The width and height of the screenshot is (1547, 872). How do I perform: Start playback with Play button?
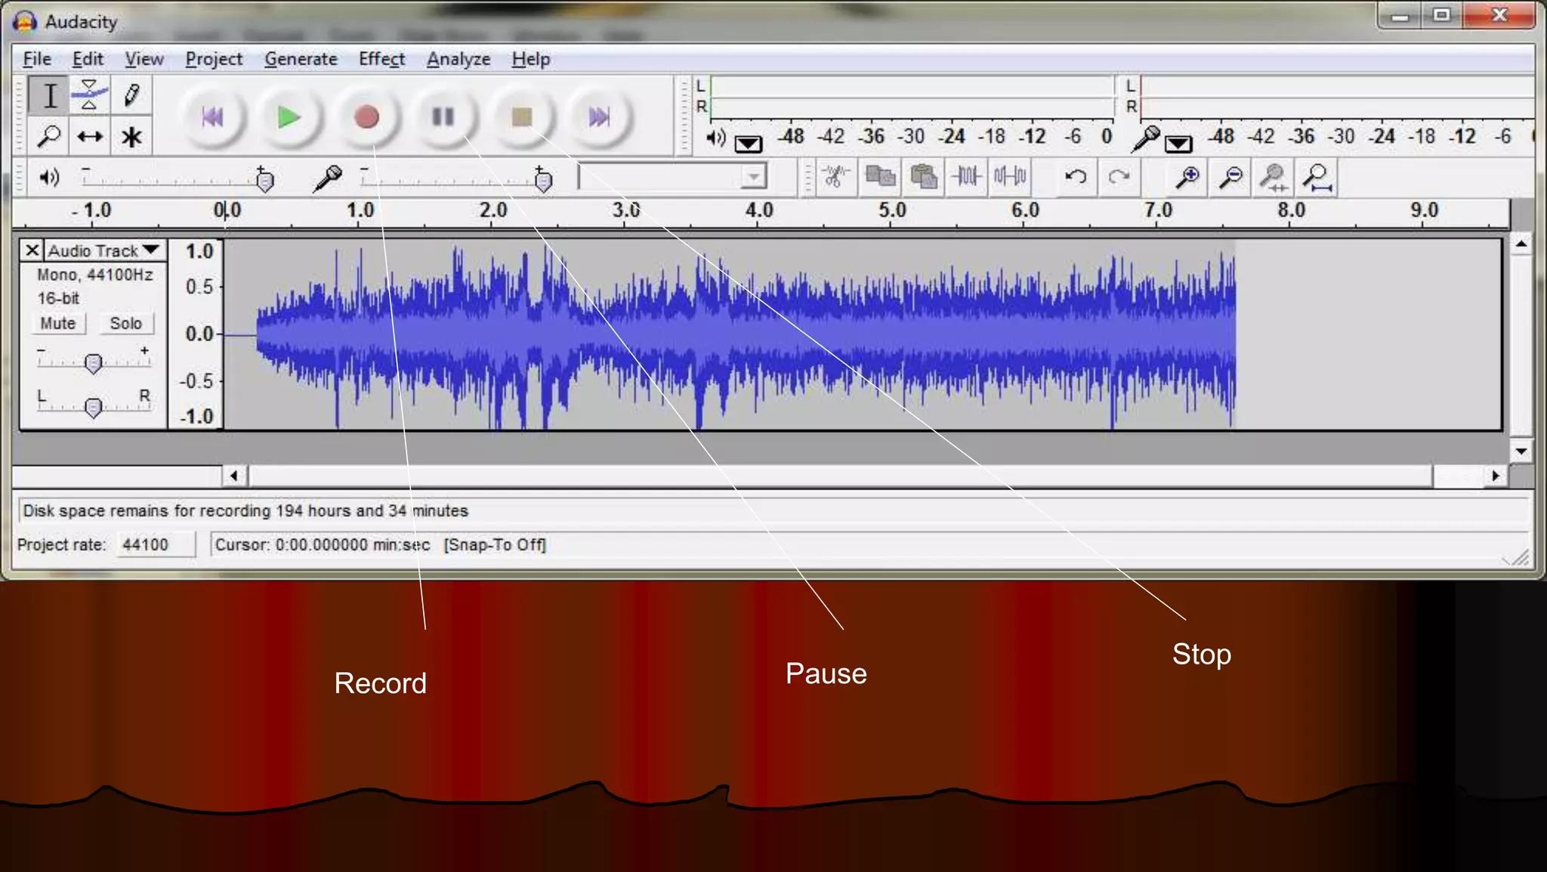tap(289, 117)
